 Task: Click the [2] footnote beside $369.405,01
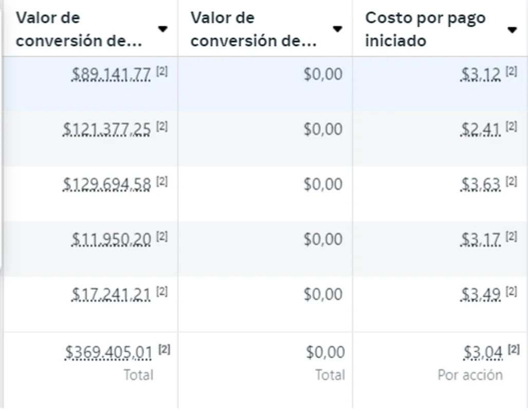tap(166, 349)
